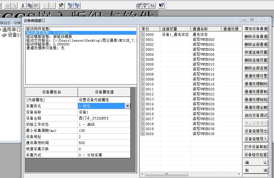Confirm the dialog with 确认 button
Viewport: 274px width, 178px height.
tap(256, 163)
